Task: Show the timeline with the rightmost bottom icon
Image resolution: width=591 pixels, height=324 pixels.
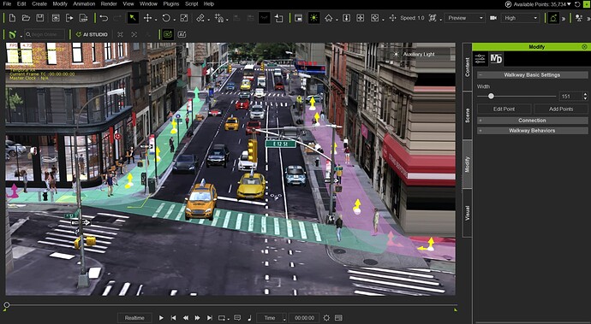Action: point(338,318)
